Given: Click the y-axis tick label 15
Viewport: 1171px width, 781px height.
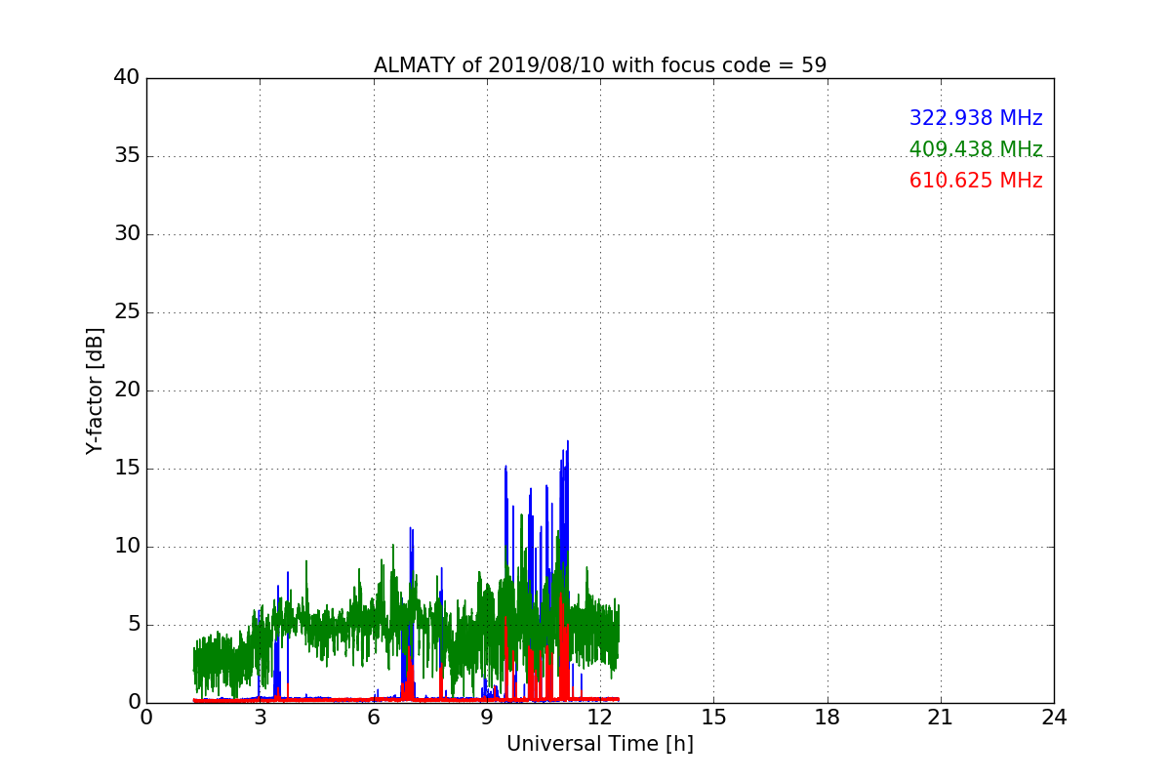Looking at the screenshot, I should (126, 469).
